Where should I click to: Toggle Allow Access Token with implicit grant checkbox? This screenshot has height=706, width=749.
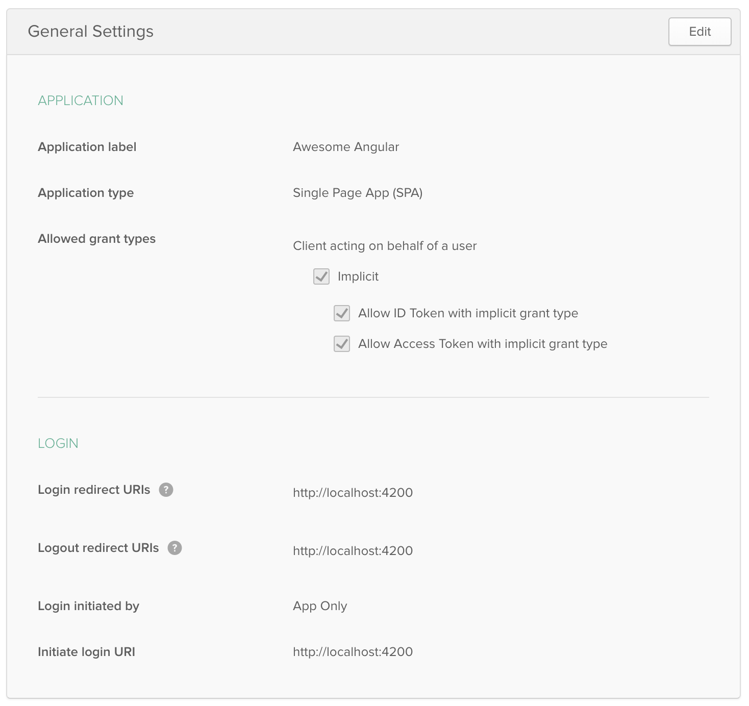(342, 344)
